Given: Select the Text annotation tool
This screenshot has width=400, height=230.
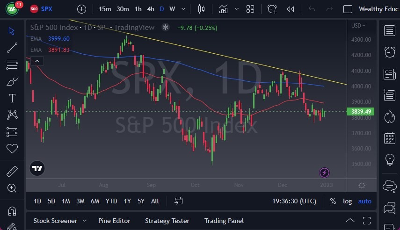Looking at the screenshot, I should 12,98.
